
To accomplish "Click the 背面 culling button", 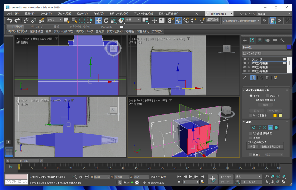I will (x=253, y=146).
